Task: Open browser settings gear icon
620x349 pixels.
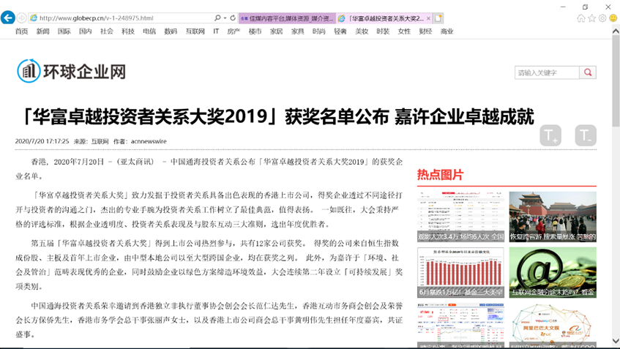Action: click(x=602, y=18)
